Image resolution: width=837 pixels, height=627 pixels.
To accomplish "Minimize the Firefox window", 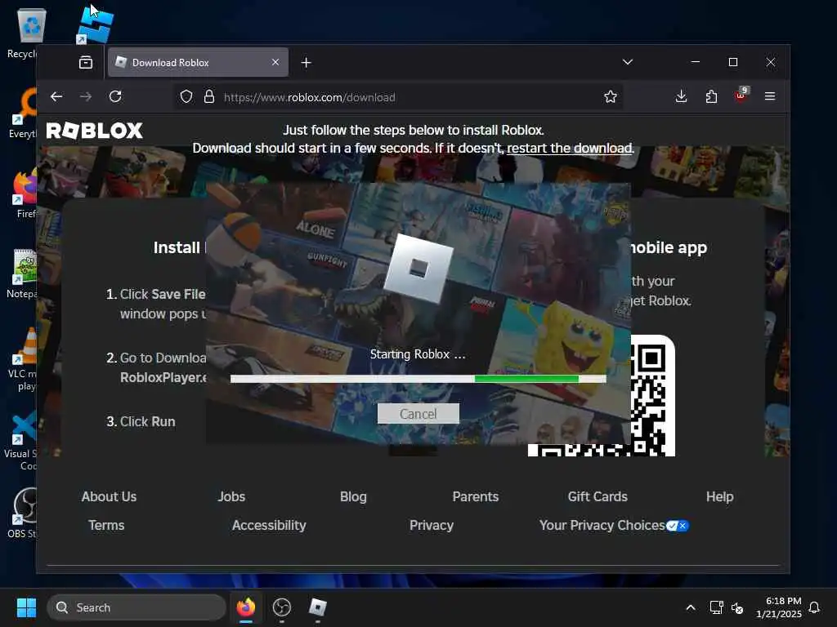I will (695, 62).
